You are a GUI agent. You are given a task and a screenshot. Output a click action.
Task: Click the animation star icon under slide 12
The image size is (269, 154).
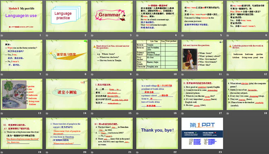228,74
